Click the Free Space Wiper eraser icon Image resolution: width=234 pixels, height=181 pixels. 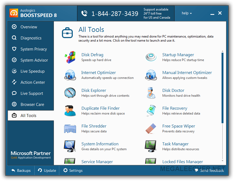(x=151, y=128)
